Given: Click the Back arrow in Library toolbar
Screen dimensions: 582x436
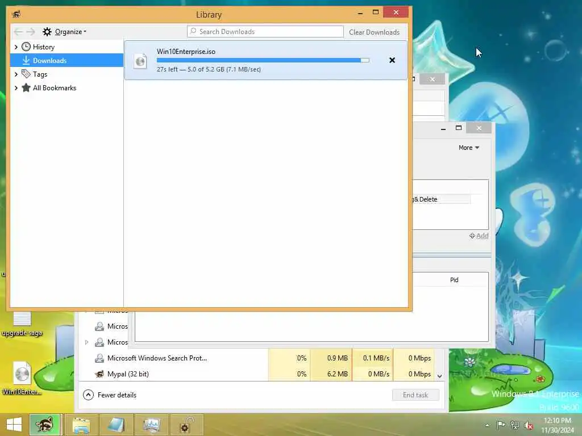Looking at the screenshot, I should pyautogui.click(x=18, y=32).
